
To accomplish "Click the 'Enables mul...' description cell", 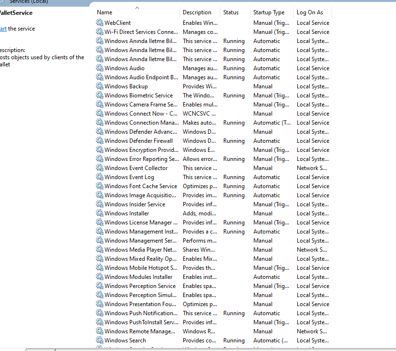I will 200,105.
